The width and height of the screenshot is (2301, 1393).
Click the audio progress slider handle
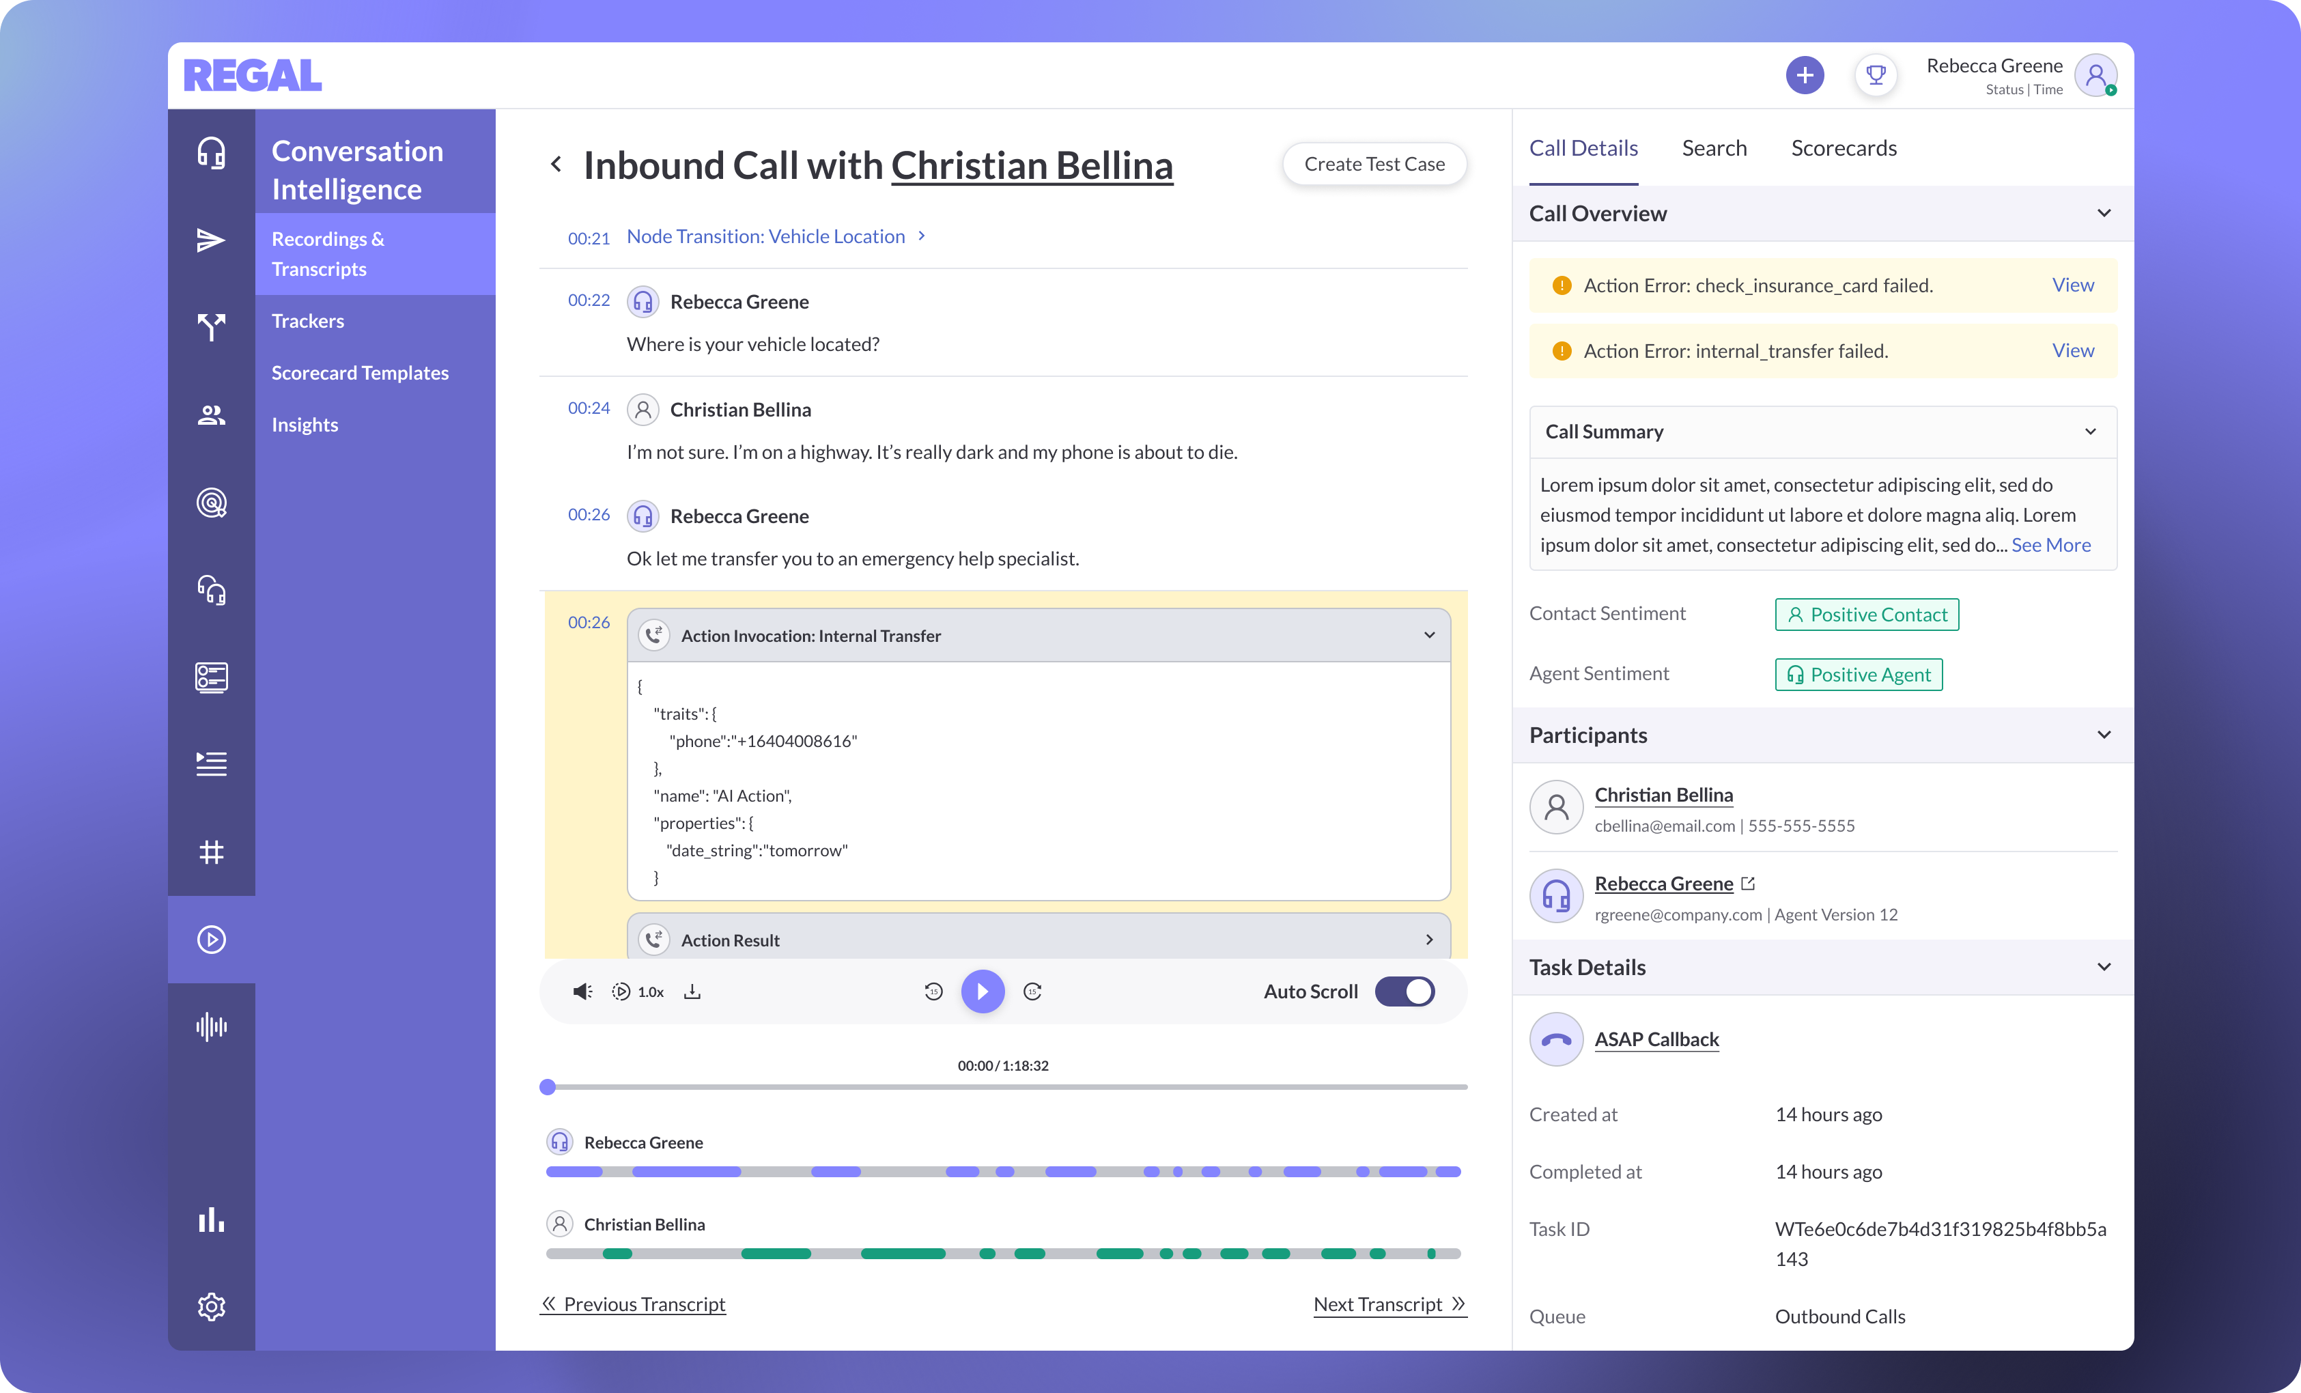point(548,1087)
